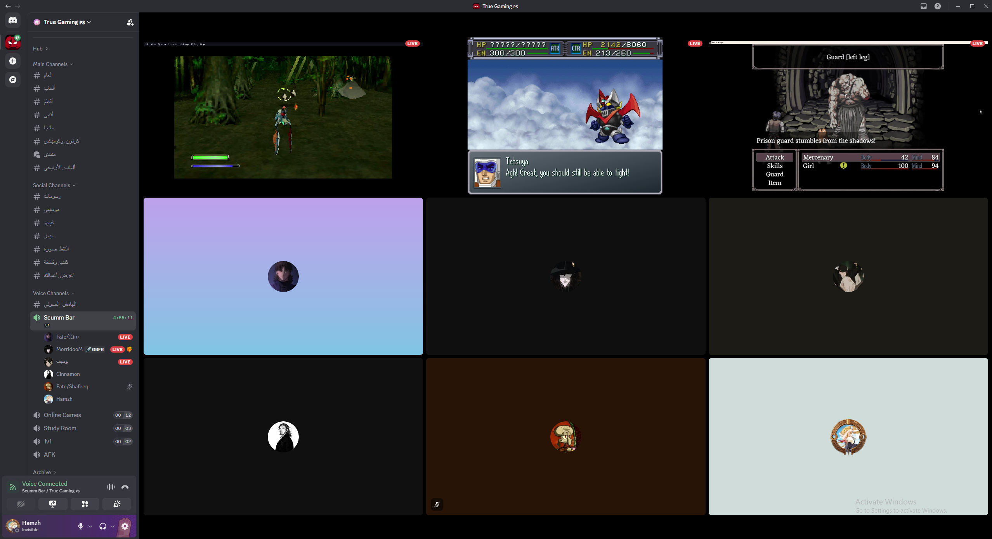Disconnect from voice with the hang-up icon
Viewport: 992px width, 539px height.
tap(125, 487)
